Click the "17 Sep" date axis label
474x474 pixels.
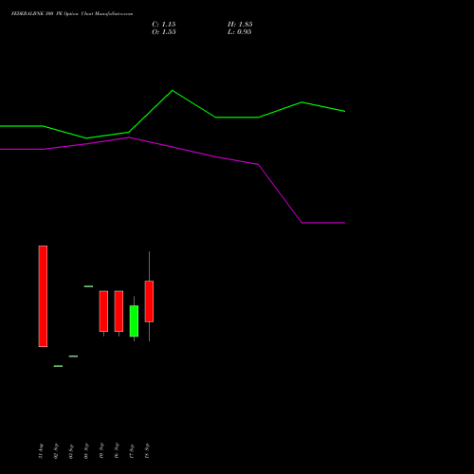132,451
